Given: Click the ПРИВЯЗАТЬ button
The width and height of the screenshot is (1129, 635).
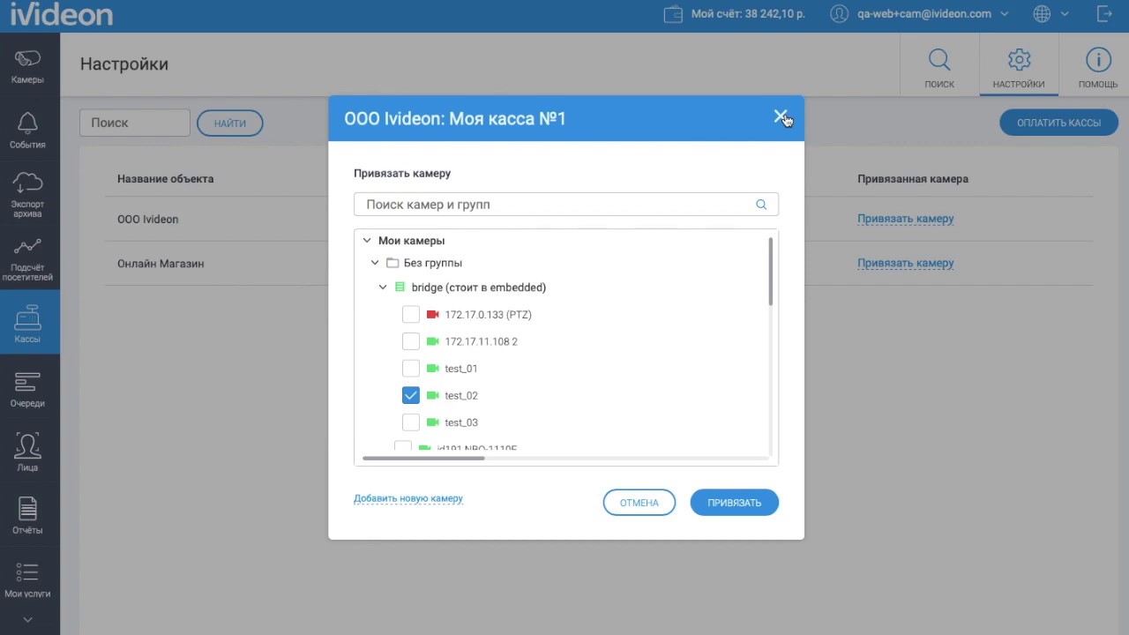Looking at the screenshot, I should 734,503.
